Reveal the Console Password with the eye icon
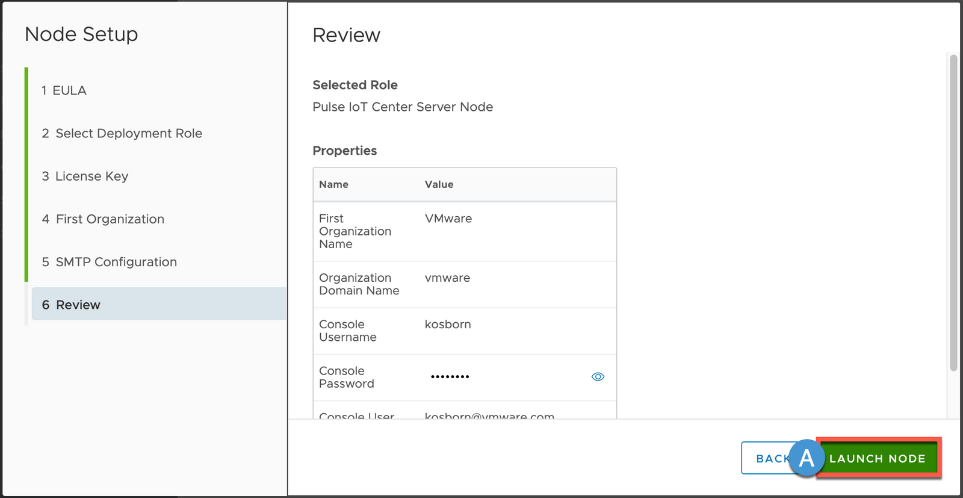Viewport: 963px width, 498px height. 598,377
